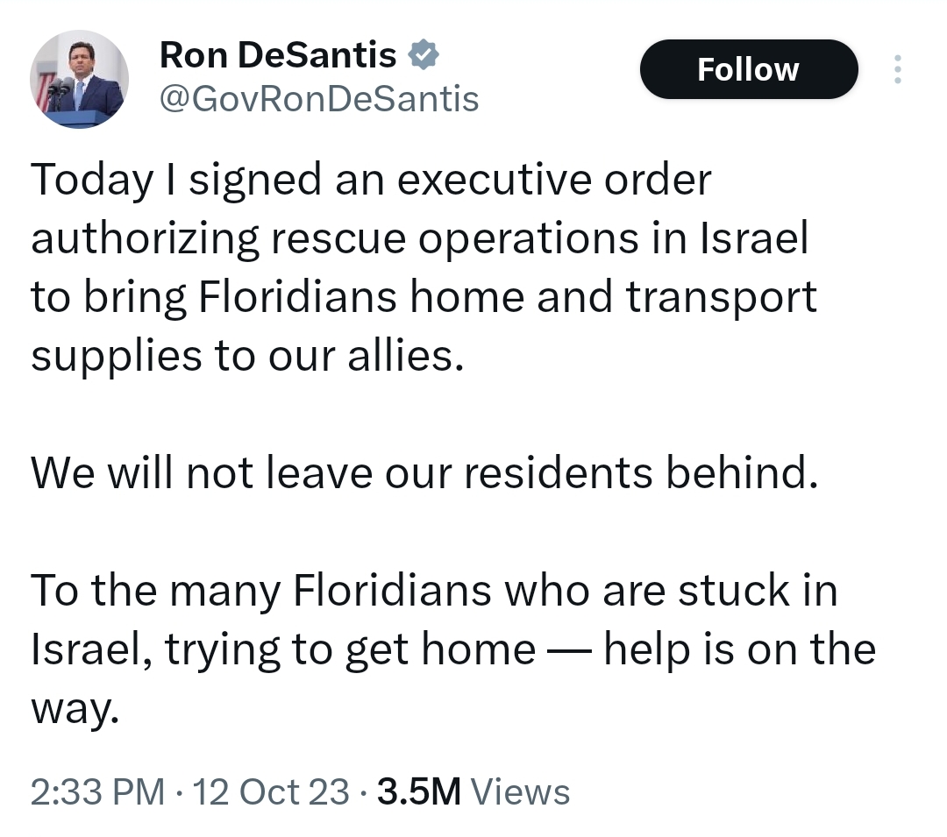The width and height of the screenshot is (947, 837).
Task: Open Ron DeSantis profile picture
Action: [79, 80]
